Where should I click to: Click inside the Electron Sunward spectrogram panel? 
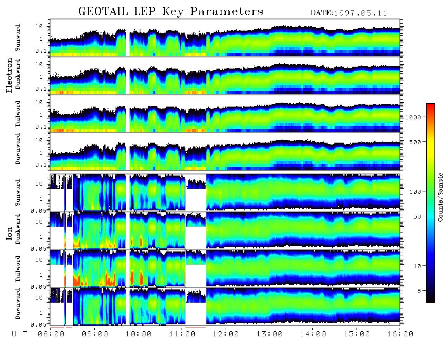pos(225,38)
